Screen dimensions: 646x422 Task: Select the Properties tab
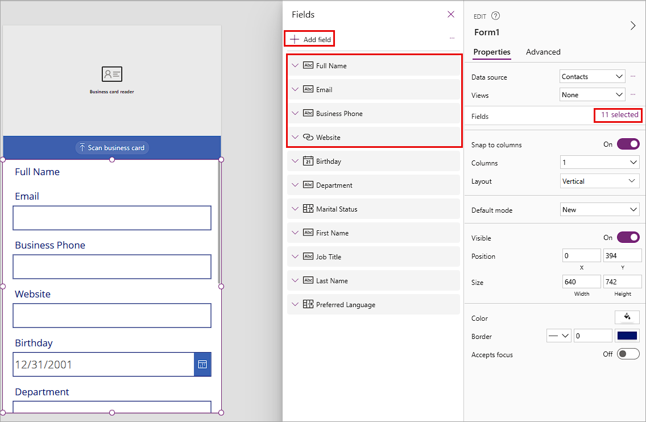[x=491, y=52]
